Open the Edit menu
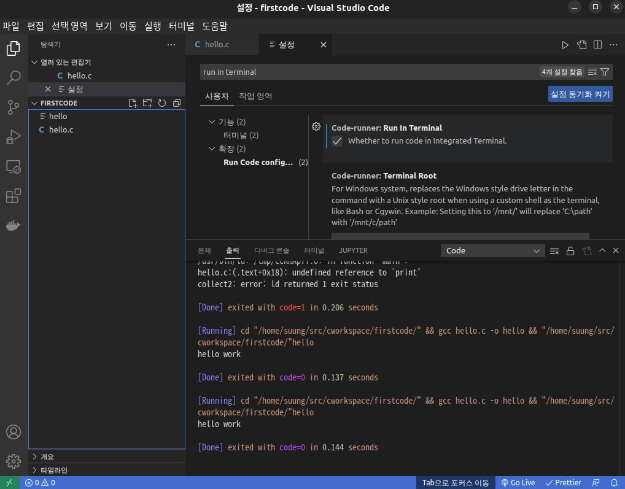 pos(35,26)
